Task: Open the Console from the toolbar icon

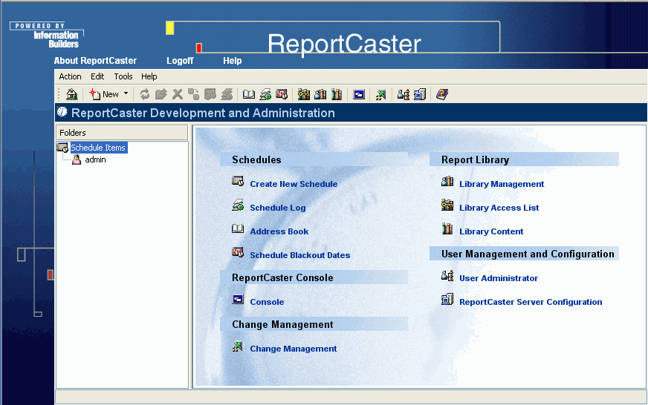Action: click(x=359, y=94)
